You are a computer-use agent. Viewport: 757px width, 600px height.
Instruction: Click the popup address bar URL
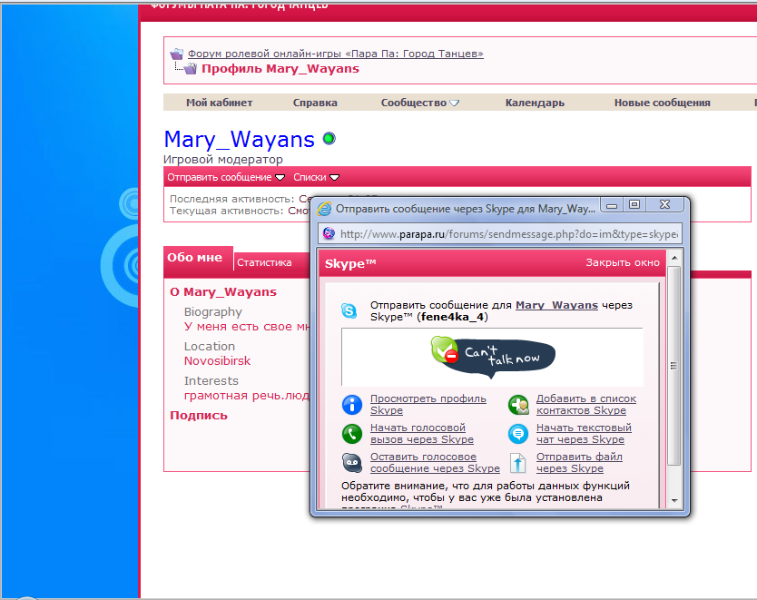click(x=509, y=234)
